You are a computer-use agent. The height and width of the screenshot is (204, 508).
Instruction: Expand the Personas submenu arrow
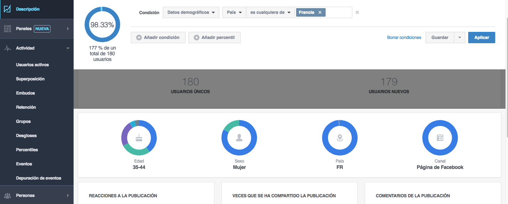click(x=68, y=195)
